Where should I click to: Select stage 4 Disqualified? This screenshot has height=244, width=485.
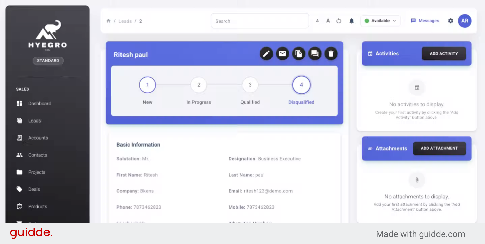pos(301,85)
